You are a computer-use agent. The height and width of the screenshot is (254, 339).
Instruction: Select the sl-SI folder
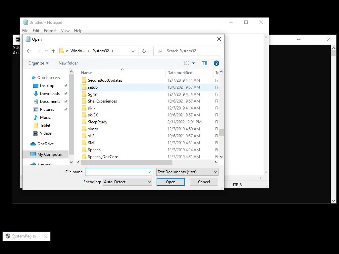pos(92,136)
